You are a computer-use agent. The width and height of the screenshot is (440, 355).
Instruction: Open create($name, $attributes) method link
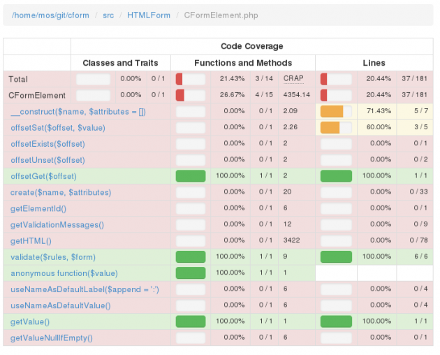click(61, 192)
